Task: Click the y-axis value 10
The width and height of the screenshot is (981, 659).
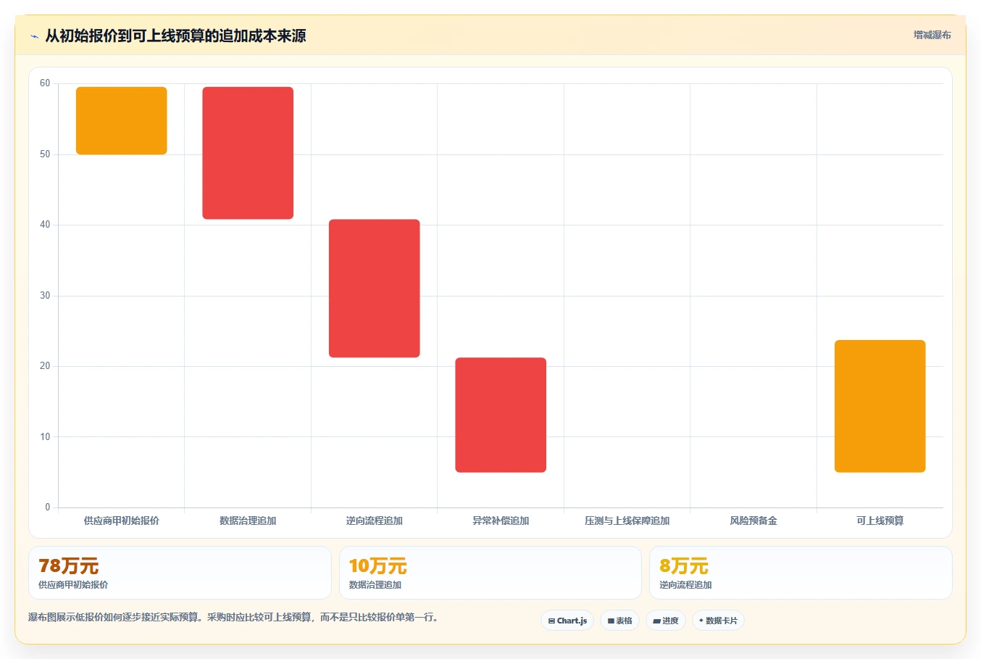Action: (45, 437)
